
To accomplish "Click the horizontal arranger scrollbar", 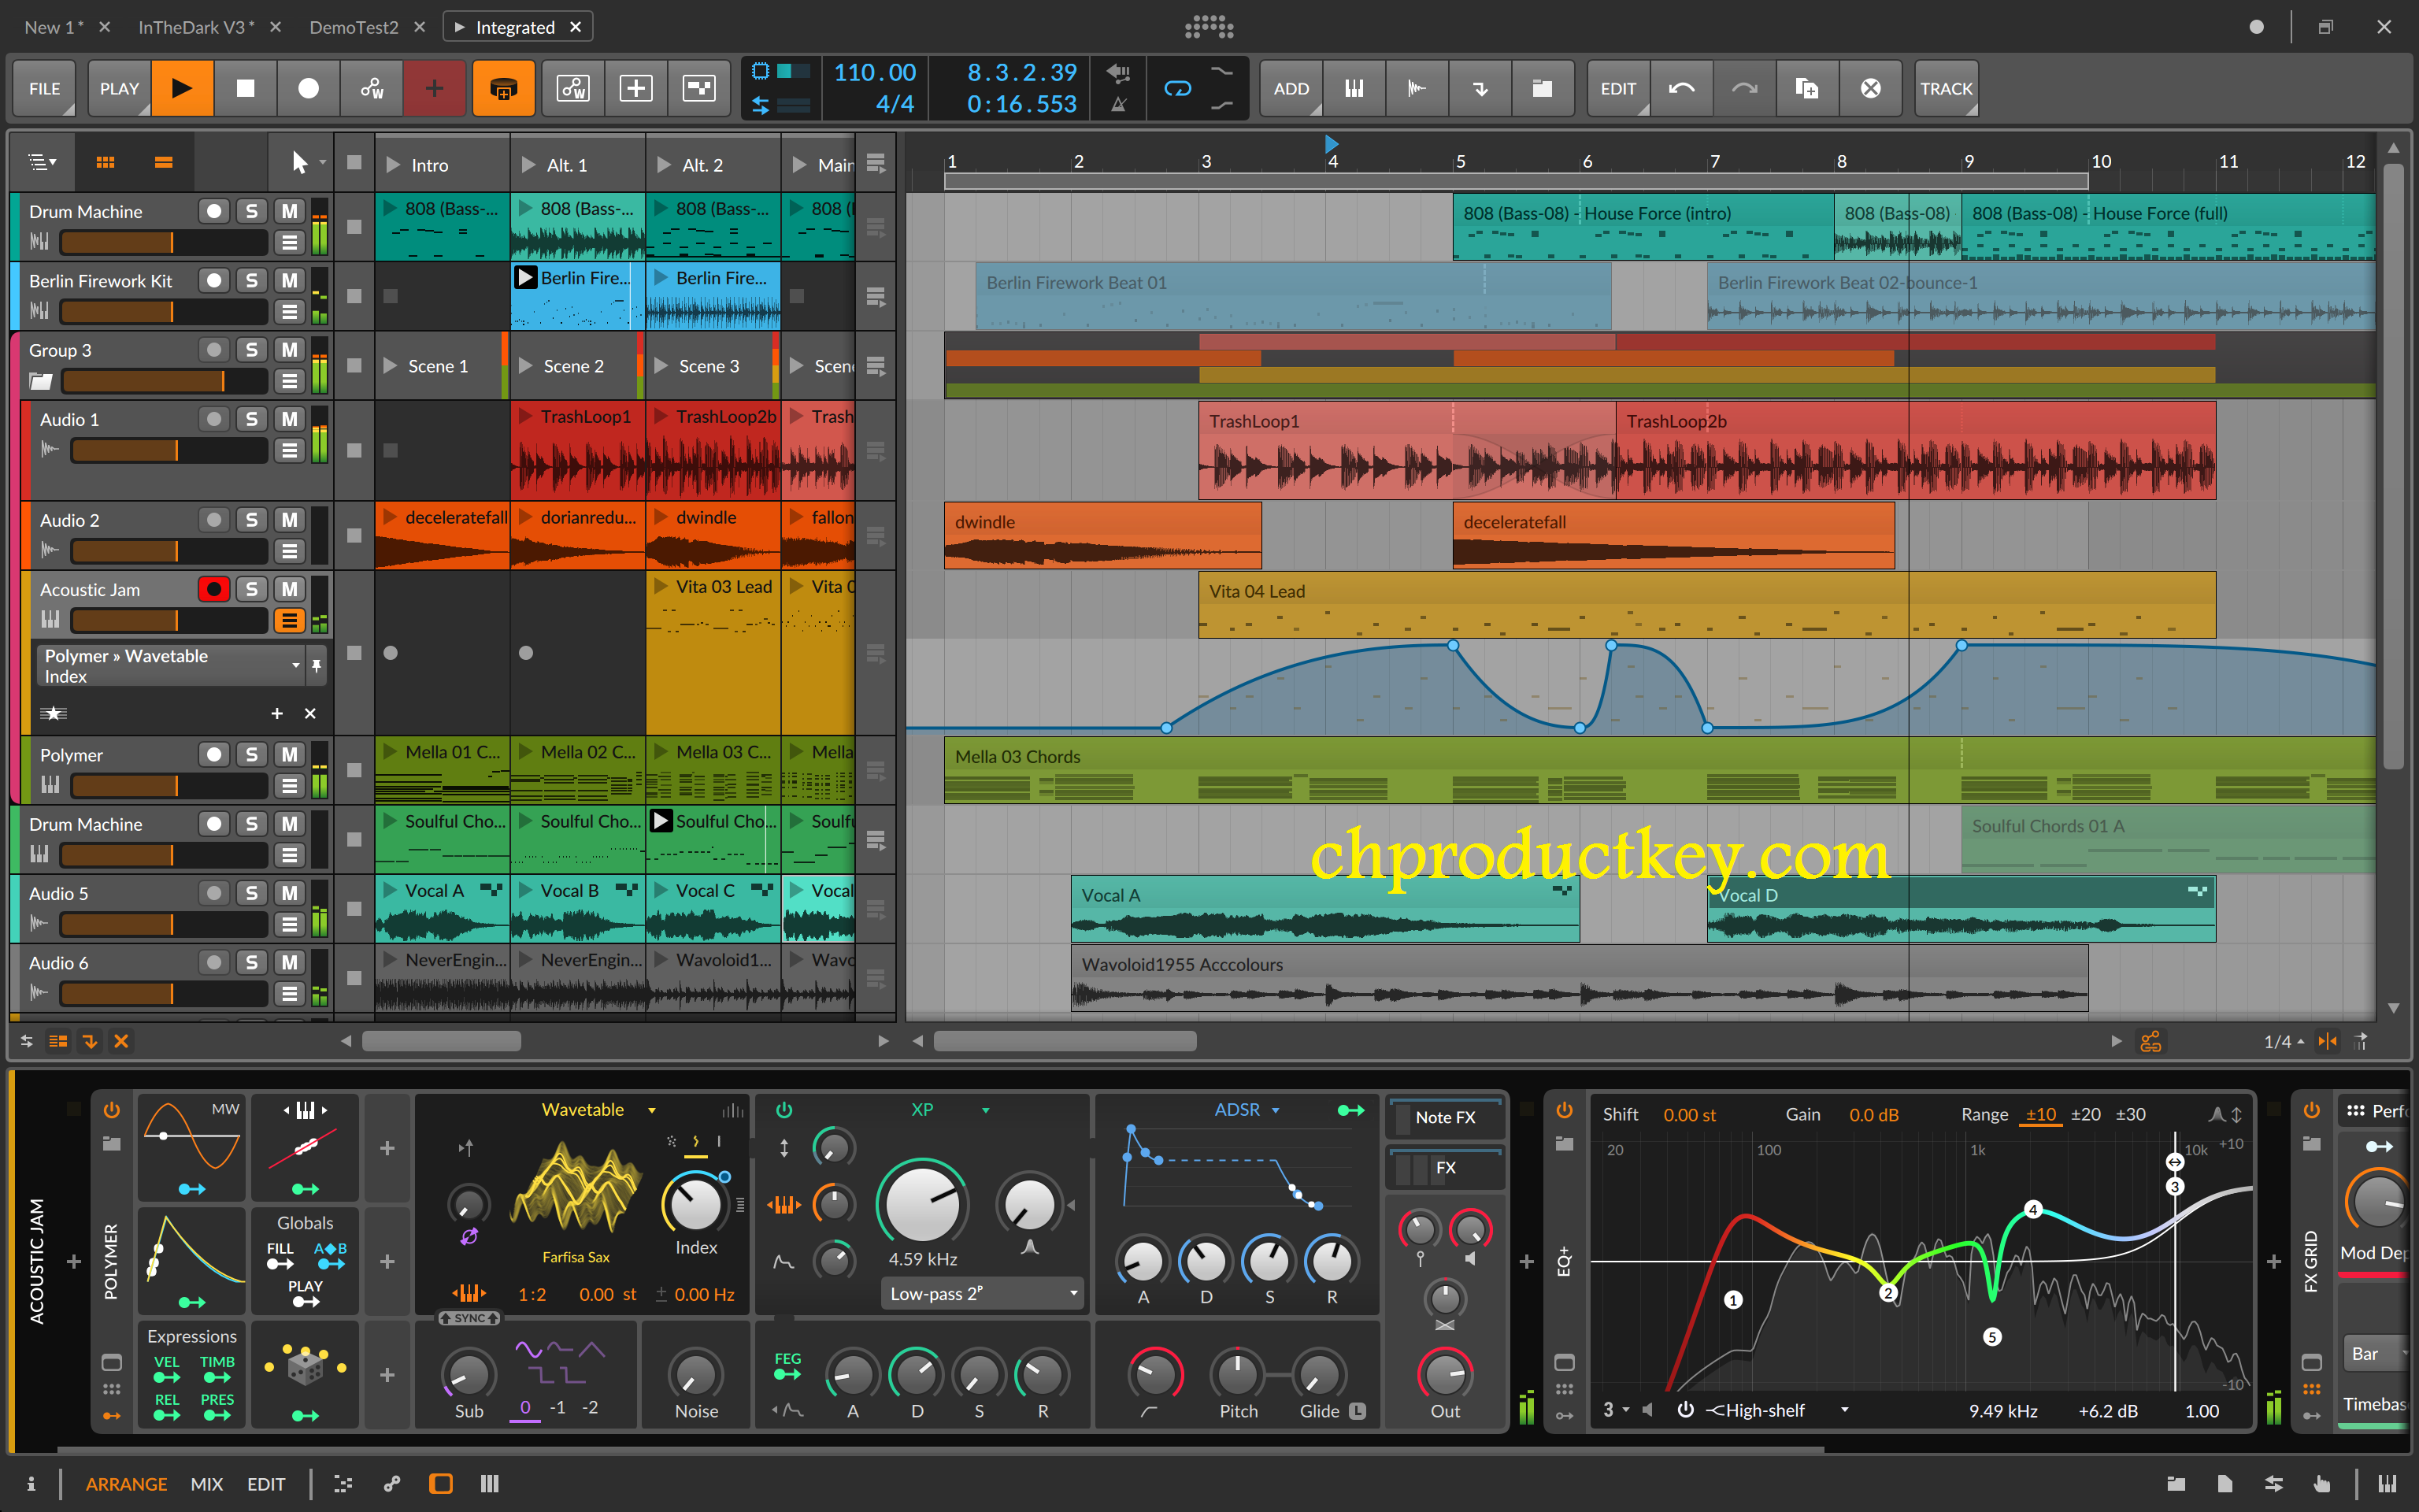I will [1065, 1041].
